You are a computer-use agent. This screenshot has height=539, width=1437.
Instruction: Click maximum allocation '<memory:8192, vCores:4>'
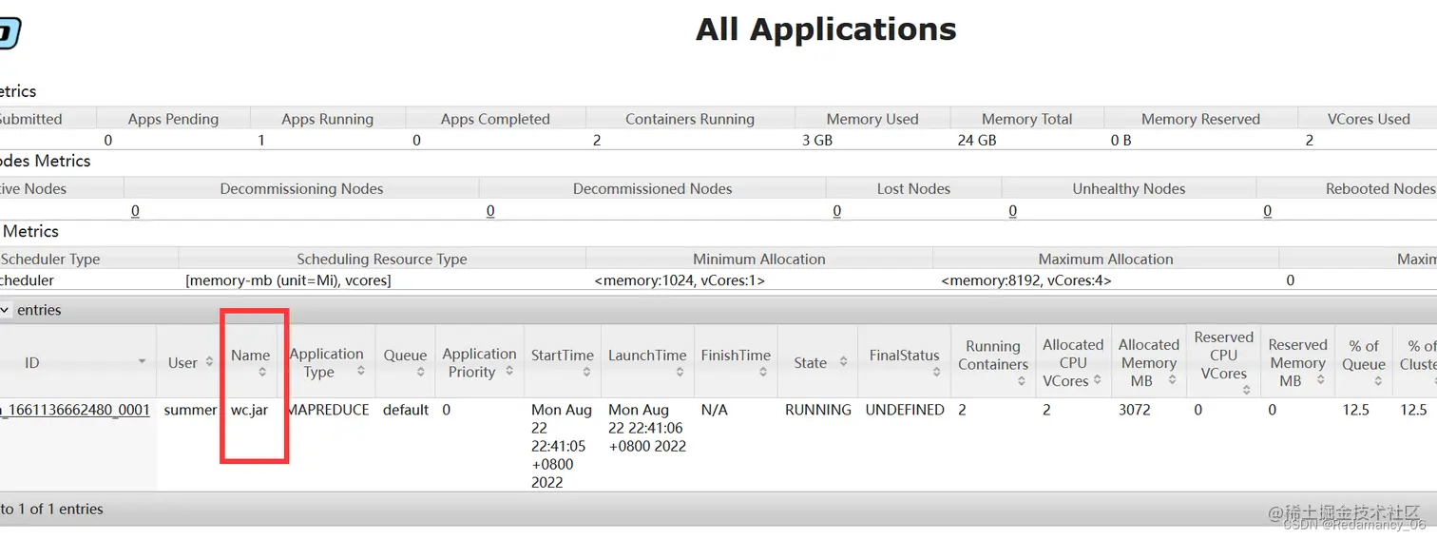(1026, 280)
